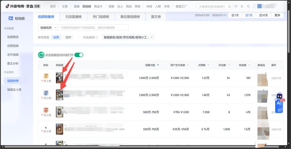Viewport: 291px width, 149px height.
Task: Click the blurred user avatar in the header
Action: pos(260,6)
